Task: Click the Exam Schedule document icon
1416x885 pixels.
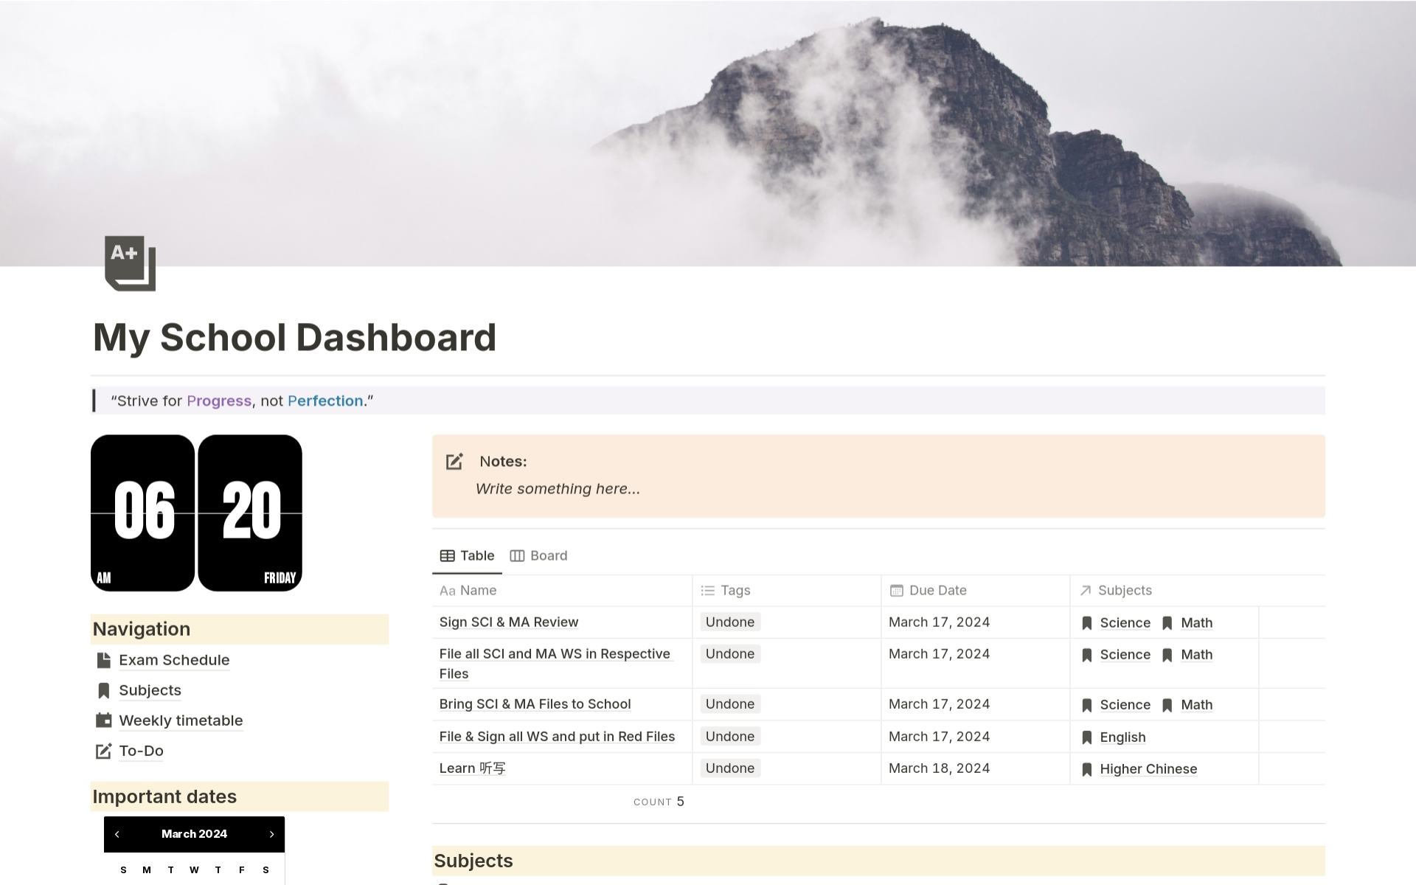Action: [104, 660]
